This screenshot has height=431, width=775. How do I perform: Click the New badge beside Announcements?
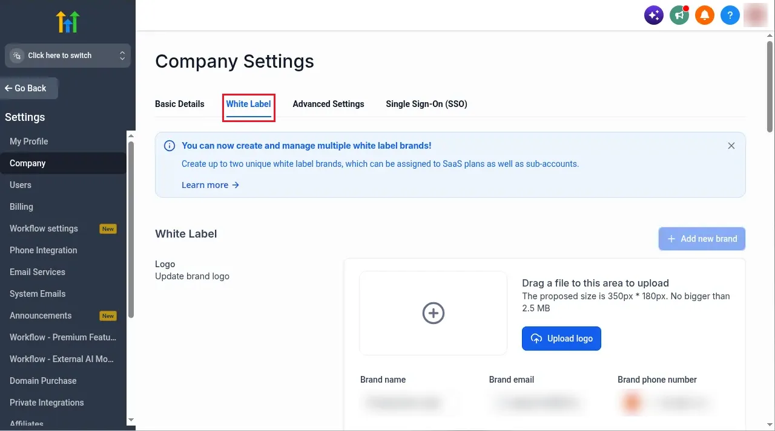[x=108, y=316]
